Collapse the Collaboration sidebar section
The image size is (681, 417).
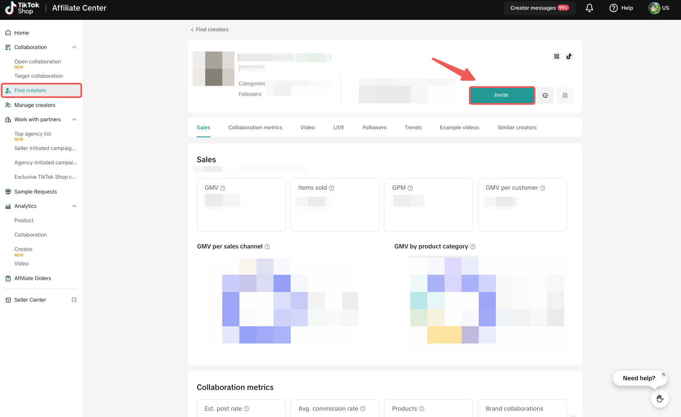(74, 47)
